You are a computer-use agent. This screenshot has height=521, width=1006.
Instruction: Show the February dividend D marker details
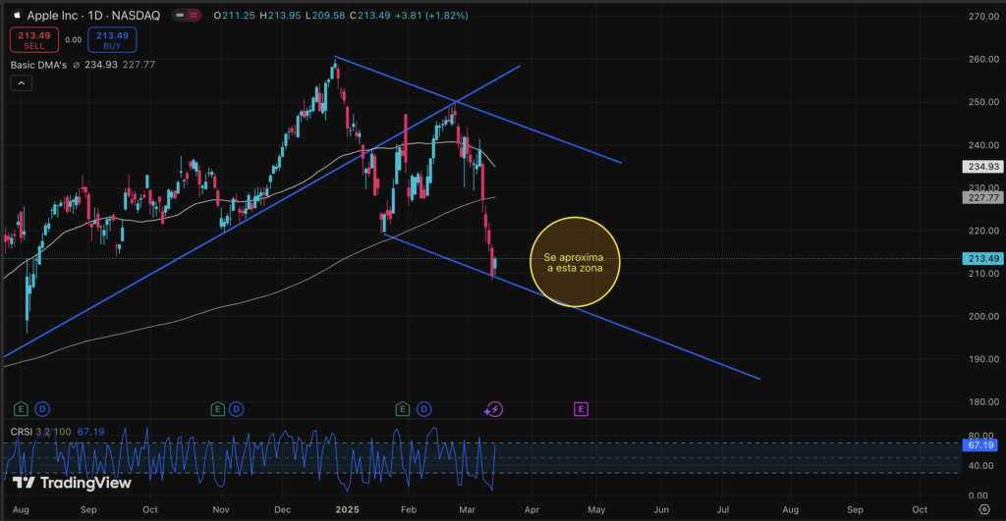pos(423,407)
